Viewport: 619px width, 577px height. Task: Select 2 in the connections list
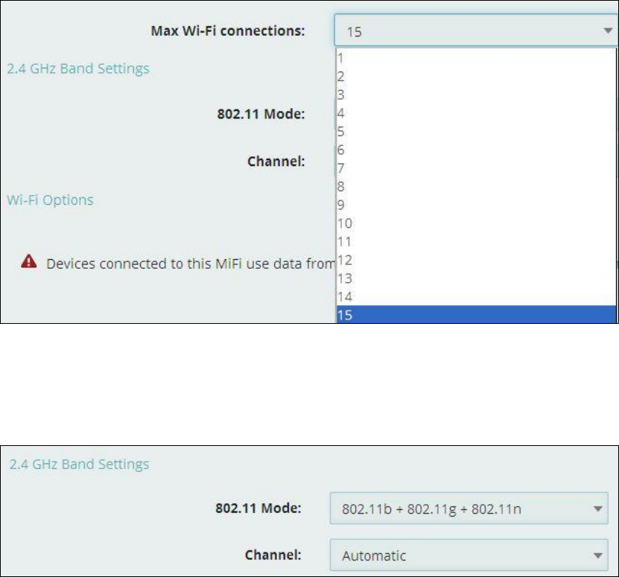click(476, 76)
